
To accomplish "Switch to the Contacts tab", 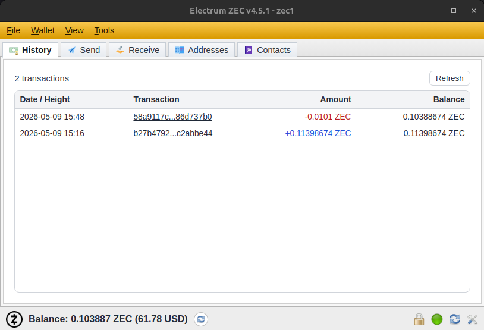I will (268, 50).
